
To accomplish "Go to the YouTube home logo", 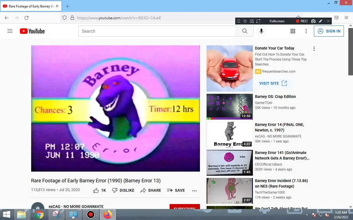I will (x=32, y=31).
